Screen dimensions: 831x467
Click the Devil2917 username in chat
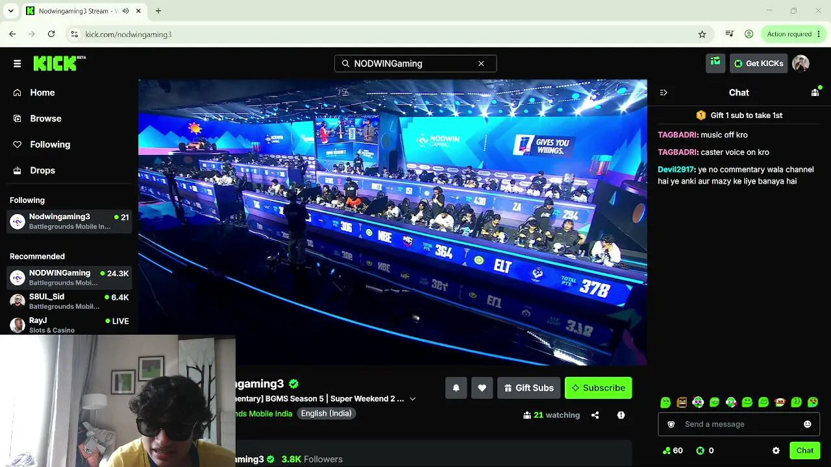(x=676, y=169)
